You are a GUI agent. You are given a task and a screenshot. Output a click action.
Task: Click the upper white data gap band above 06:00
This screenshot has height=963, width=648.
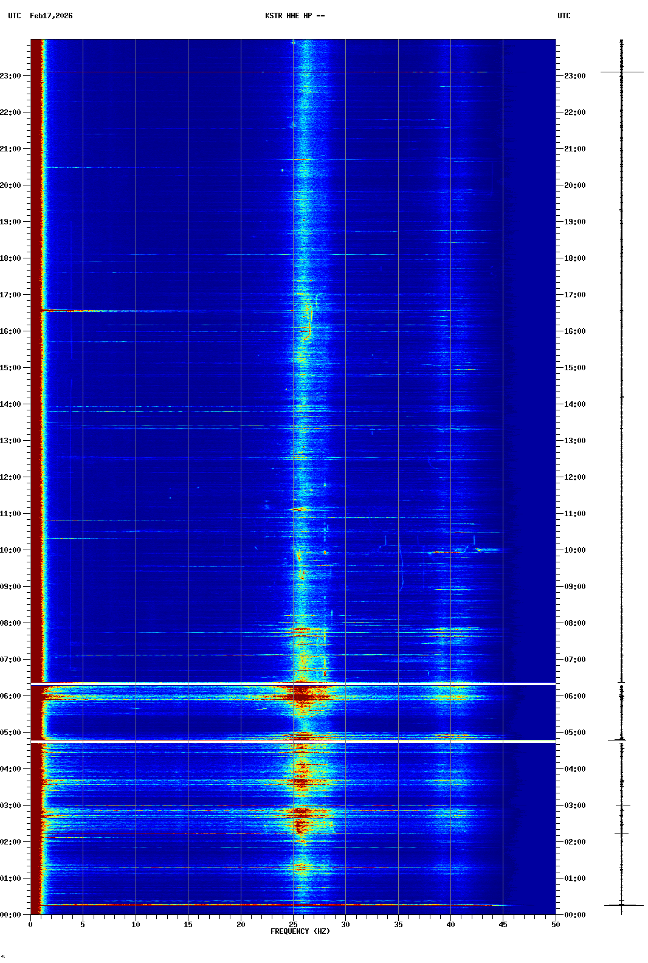293,684
